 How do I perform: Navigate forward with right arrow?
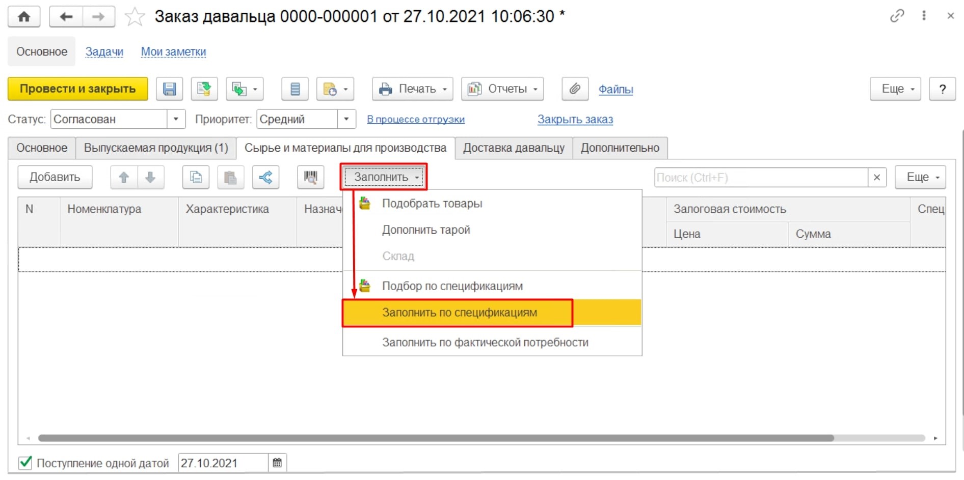click(98, 17)
